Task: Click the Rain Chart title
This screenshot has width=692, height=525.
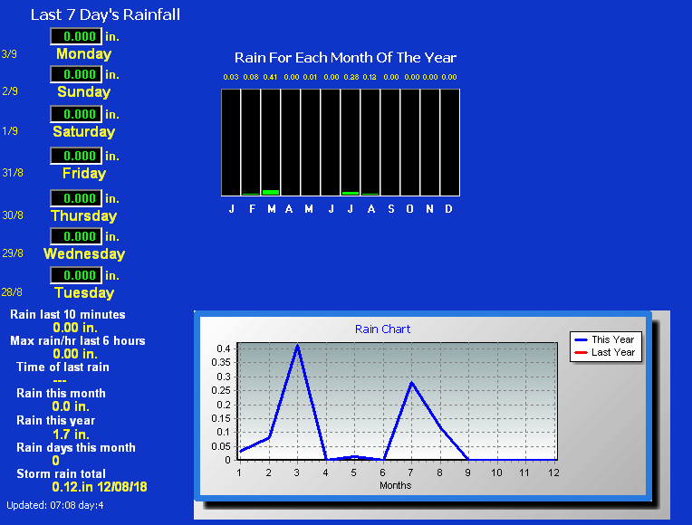Action: pos(382,329)
